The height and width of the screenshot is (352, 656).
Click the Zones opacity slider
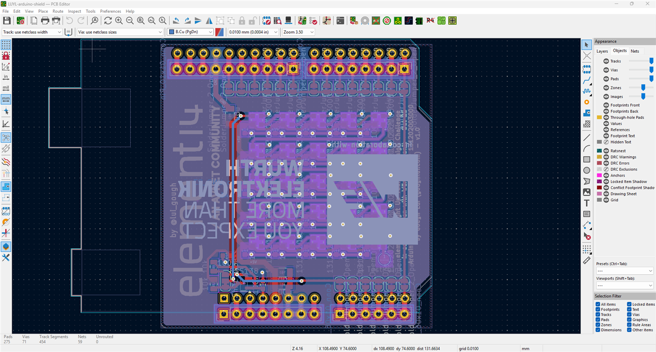643,87
